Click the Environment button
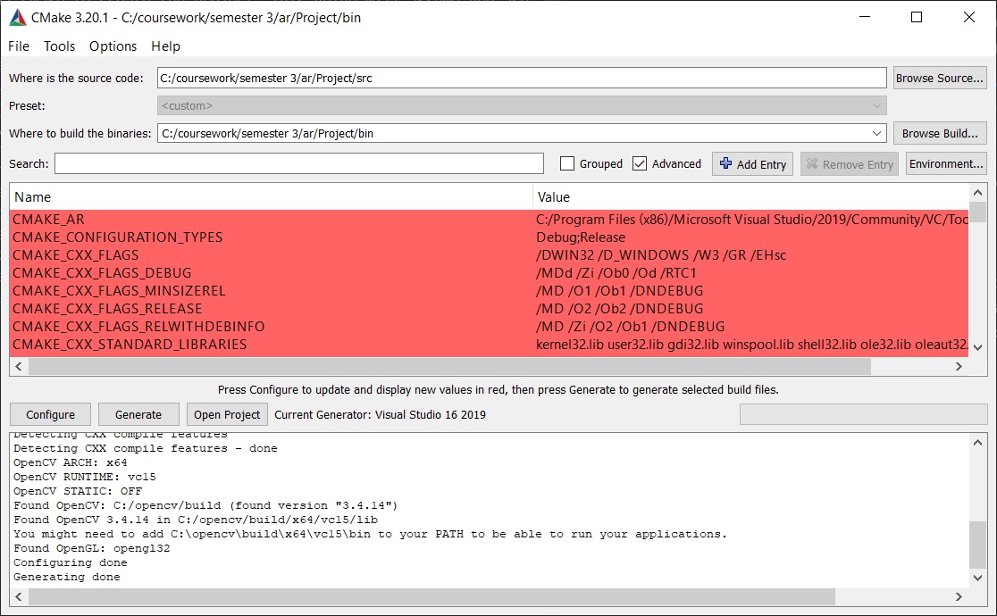 (946, 163)
